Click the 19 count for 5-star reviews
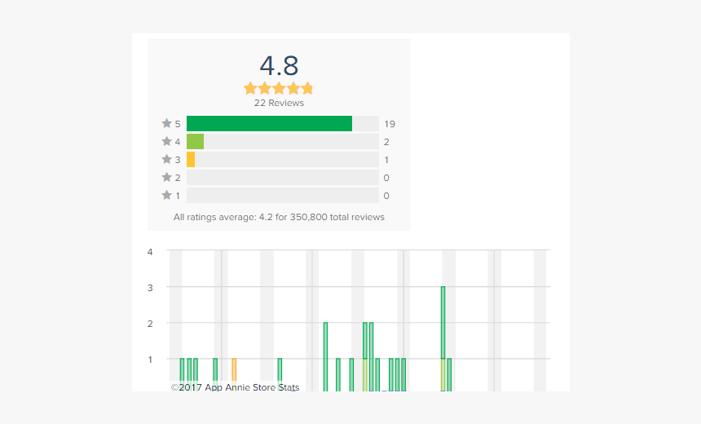Screen dimensions: 701x424 (390, 124)
